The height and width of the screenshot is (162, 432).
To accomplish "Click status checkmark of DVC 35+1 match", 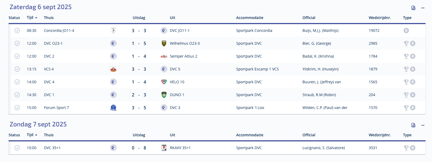I will point(17,148).
